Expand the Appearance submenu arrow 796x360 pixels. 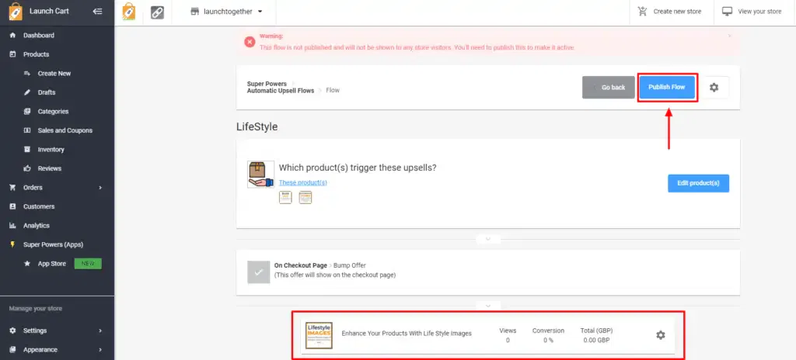click(100, 350)
